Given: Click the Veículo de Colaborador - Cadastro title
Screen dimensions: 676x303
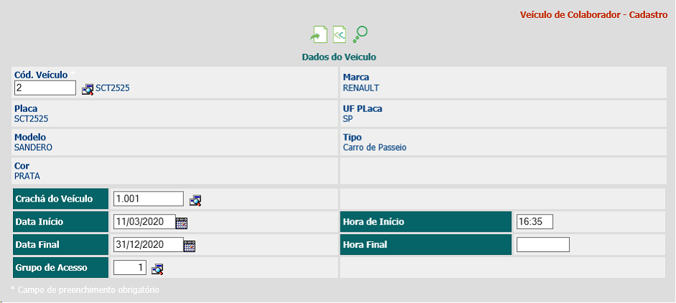Looking at the screenshot, I should pyautogui.click(x=593, y=14).
